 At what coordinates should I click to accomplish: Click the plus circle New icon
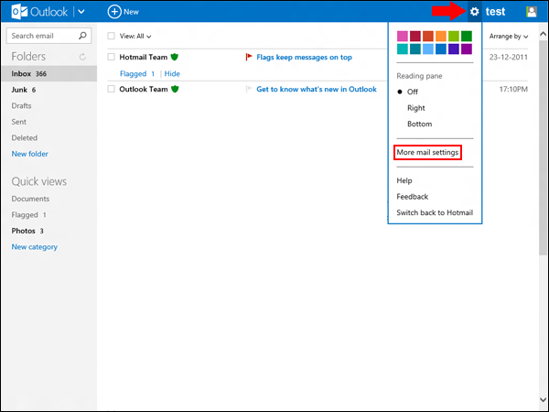click(114, 12)
